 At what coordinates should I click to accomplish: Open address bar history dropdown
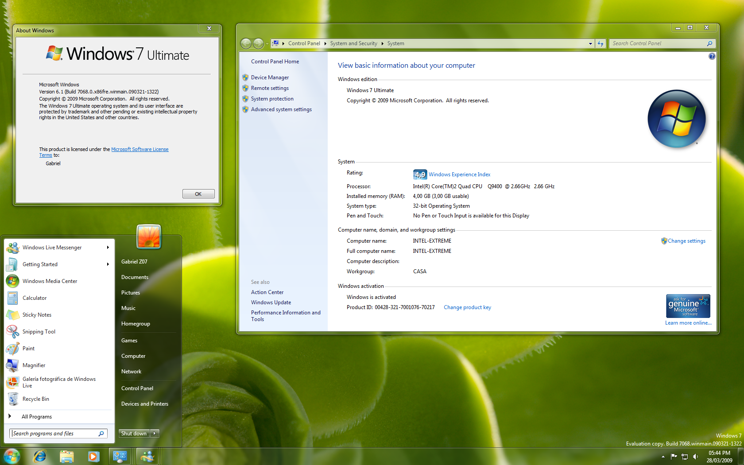[590, 43]
